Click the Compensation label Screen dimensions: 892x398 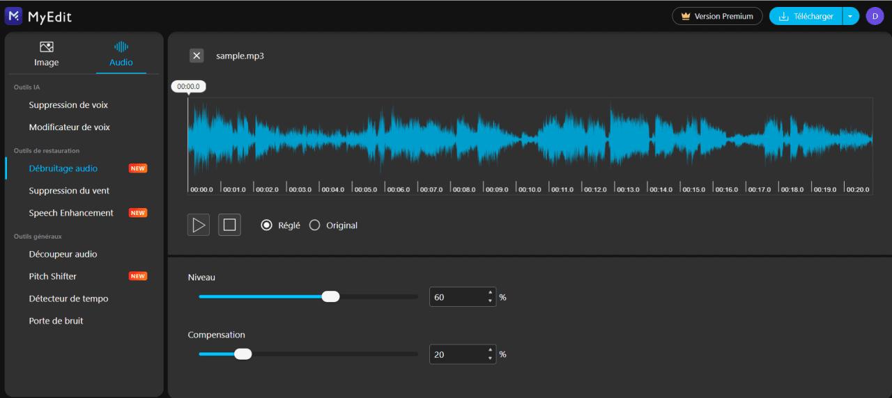pos(216,335)
